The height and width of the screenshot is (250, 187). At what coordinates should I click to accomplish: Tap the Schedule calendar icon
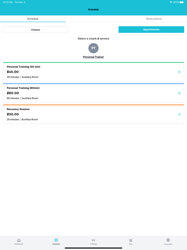coord(56,240)
